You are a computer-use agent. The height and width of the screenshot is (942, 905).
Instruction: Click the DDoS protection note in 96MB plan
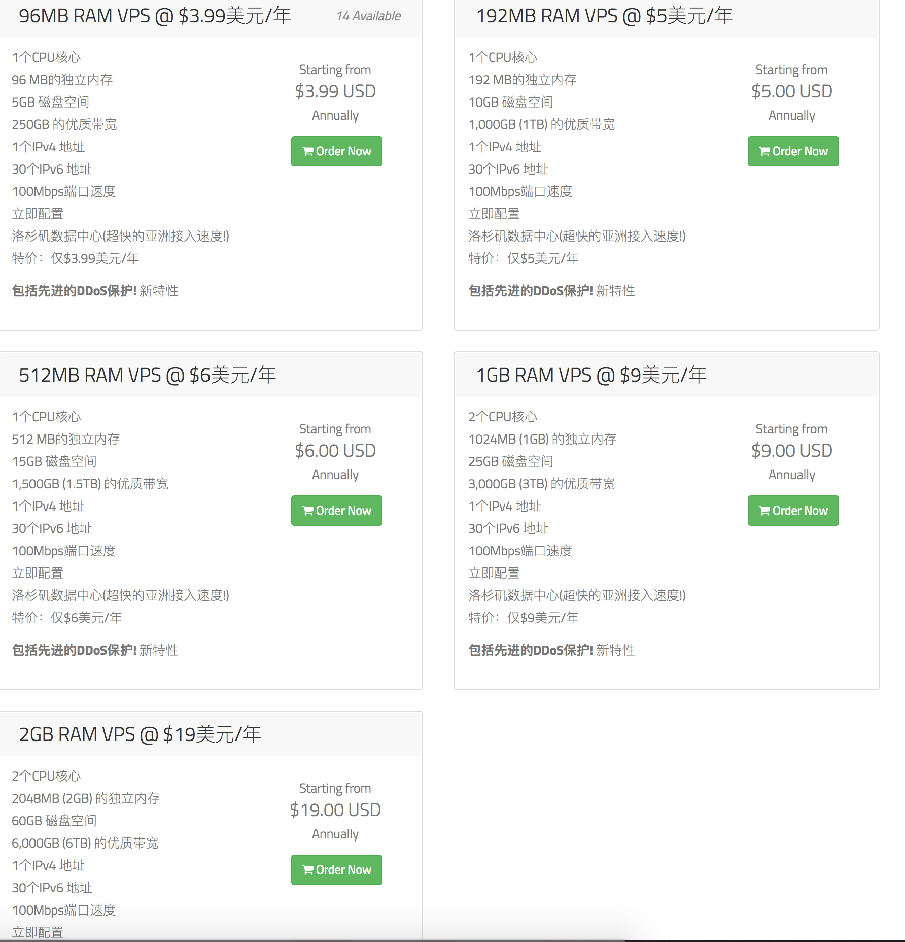coord(95,291)
